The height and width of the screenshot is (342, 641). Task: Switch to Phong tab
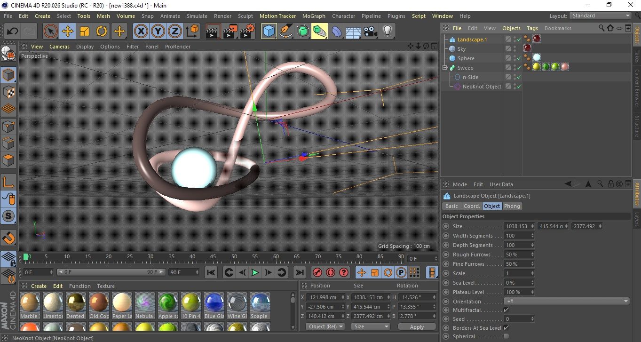tap(512, 206)
